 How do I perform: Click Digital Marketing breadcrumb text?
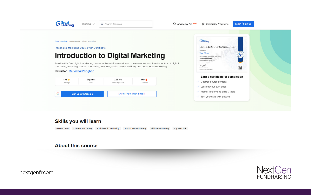pos(89,41)
